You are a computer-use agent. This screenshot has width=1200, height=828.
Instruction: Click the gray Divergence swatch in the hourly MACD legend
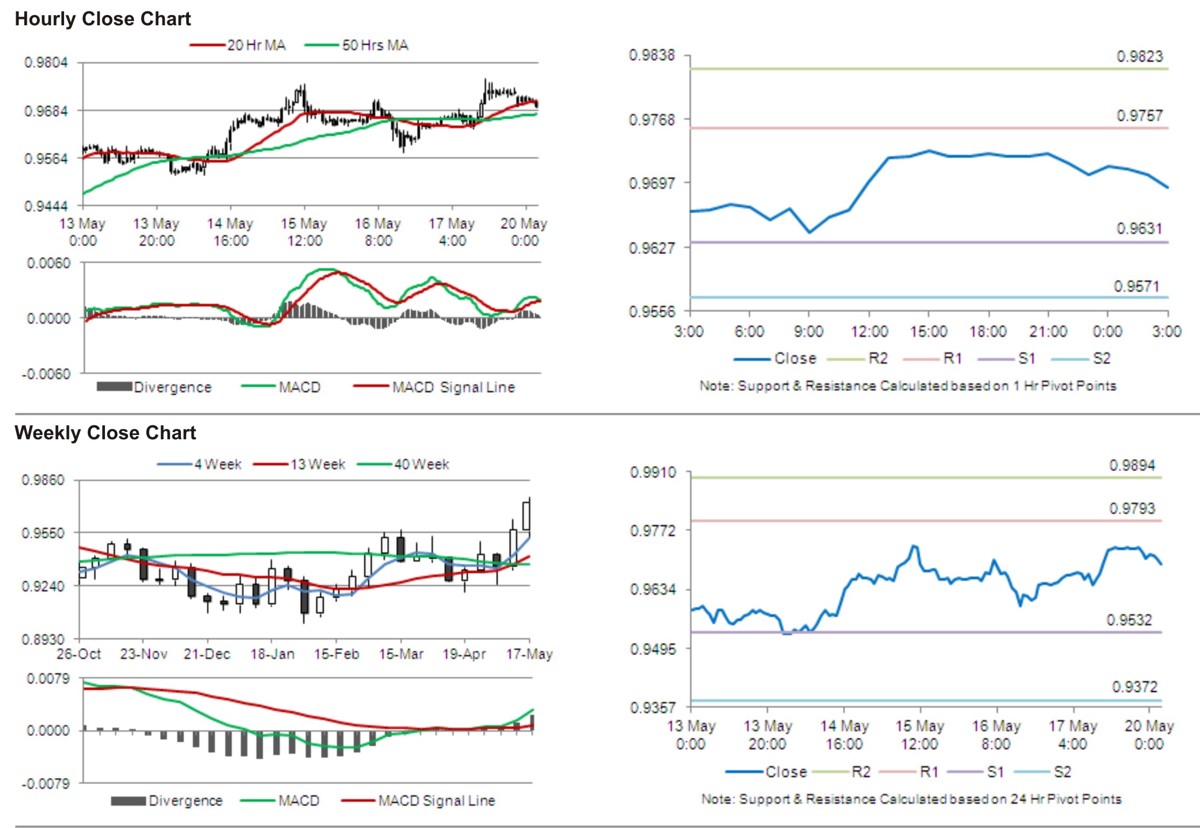click(114, 387)
